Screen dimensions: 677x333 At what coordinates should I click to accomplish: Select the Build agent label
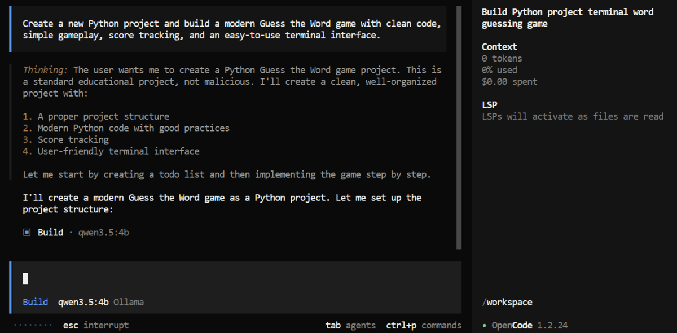(x=36, y=302)
